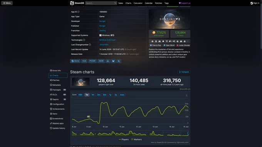Open Patches in the sidebar

coord(58,80)
